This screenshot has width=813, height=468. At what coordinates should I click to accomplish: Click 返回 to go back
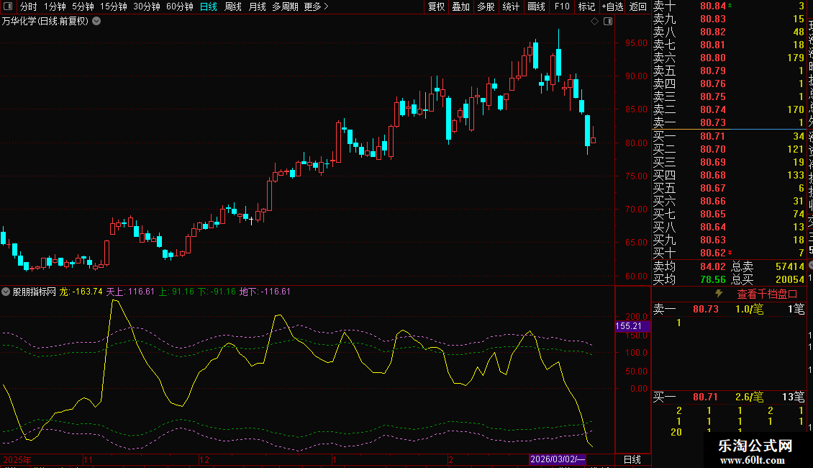[637, 6]
